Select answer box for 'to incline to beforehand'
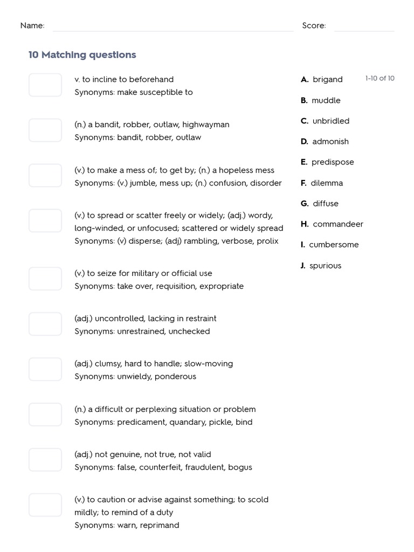 (x=45, y=85)
